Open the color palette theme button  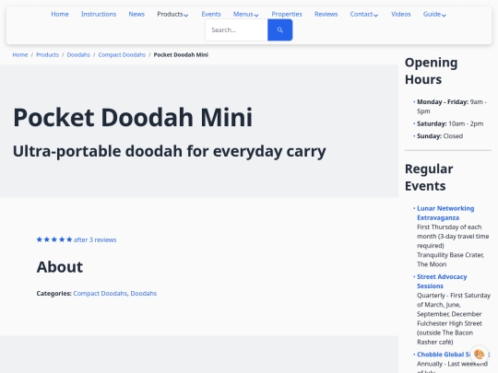coord(479,354)
